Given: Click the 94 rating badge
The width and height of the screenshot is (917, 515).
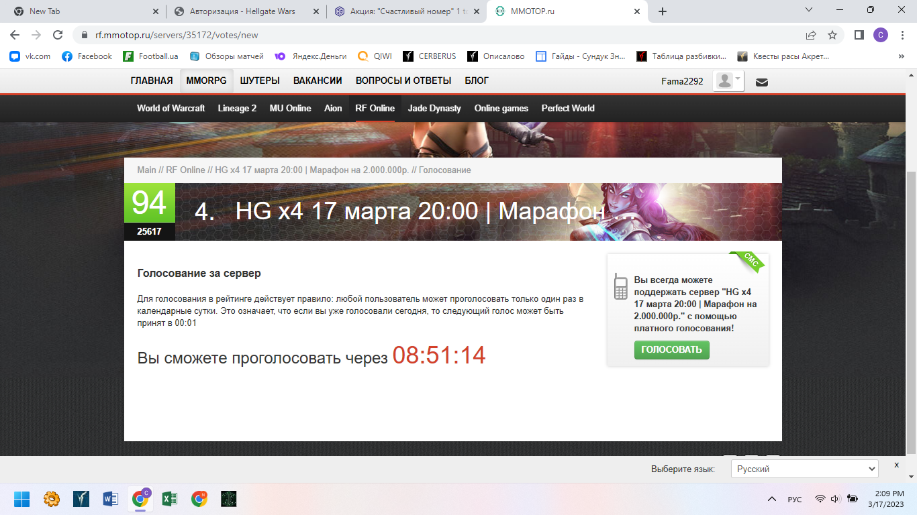Looking at the screenshot, I should 149,203.
